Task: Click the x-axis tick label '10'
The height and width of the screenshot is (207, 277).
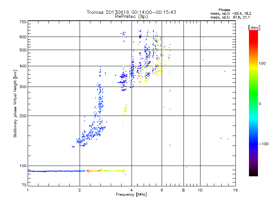Action: point(200,190)
